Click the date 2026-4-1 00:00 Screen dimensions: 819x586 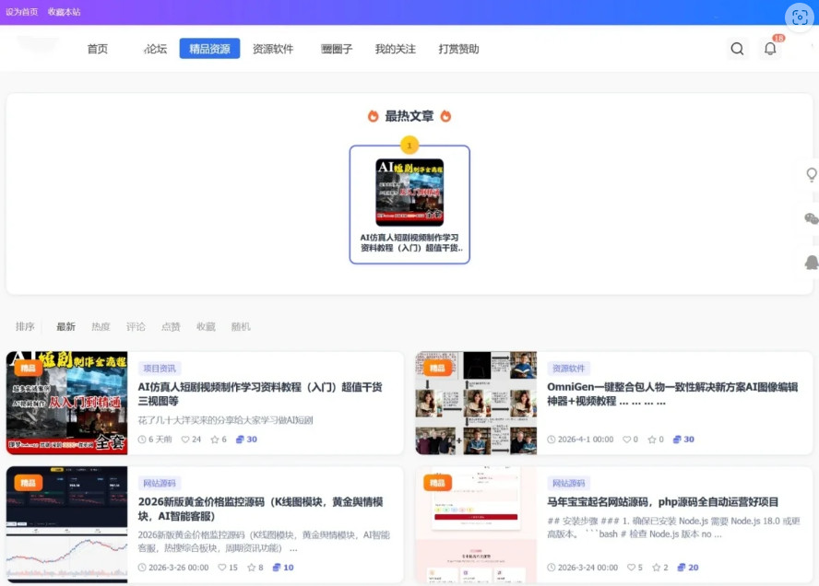point(585,439)
